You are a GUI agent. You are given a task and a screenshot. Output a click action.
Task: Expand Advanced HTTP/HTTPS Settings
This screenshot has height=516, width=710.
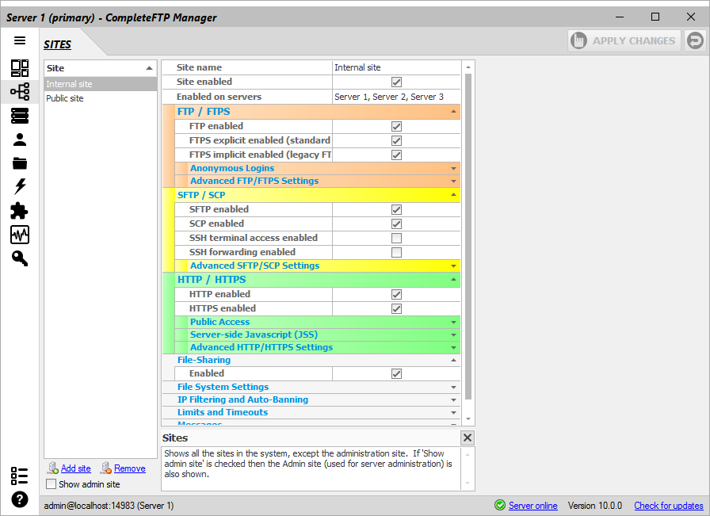[453, 347]
